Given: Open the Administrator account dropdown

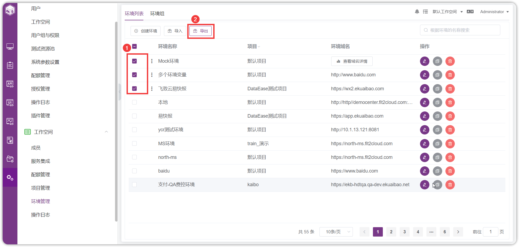Looking at the screenshot, I should click(x=494, y=12).
